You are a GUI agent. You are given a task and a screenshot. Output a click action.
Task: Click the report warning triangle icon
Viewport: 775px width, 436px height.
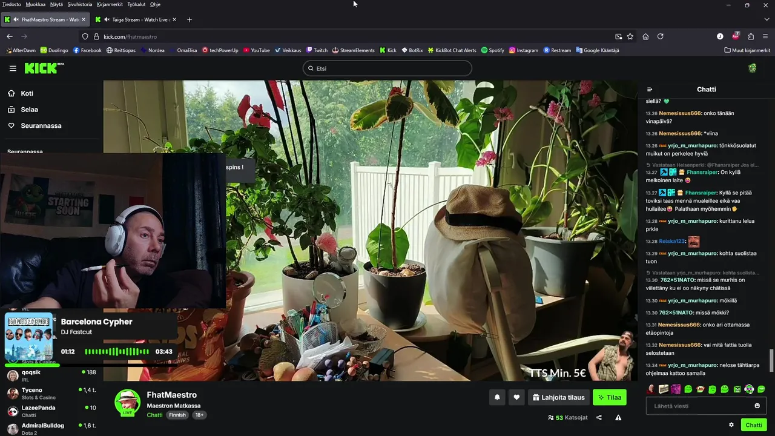[618, 417]
